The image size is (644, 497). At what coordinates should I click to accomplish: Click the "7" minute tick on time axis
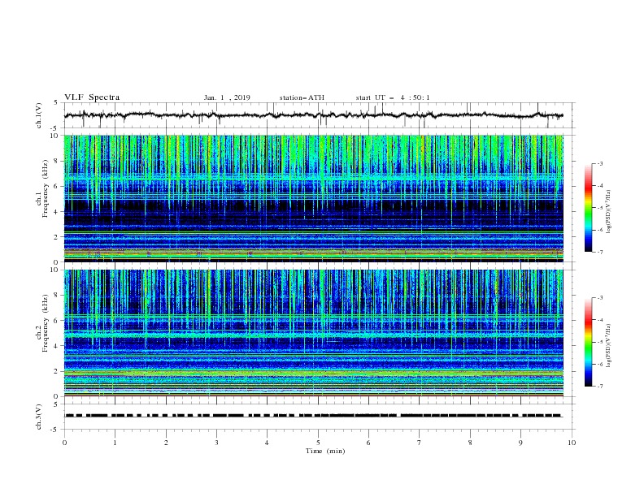coord(420,443)
